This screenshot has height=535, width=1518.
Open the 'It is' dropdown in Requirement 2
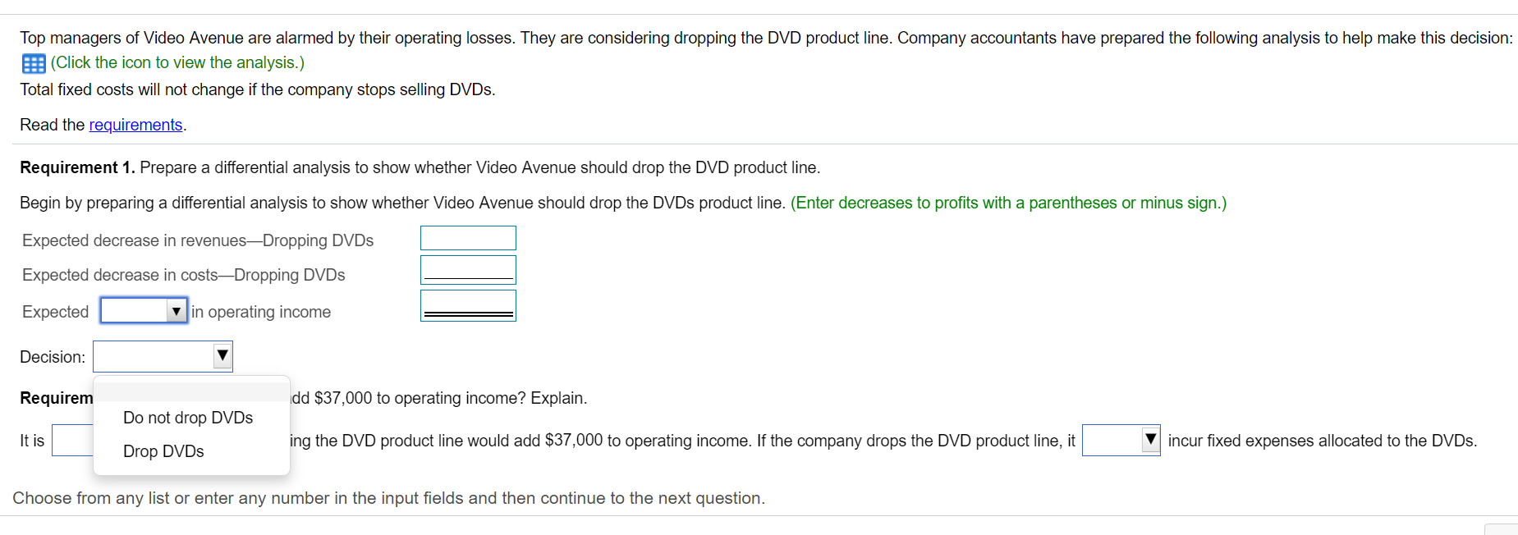72,441
